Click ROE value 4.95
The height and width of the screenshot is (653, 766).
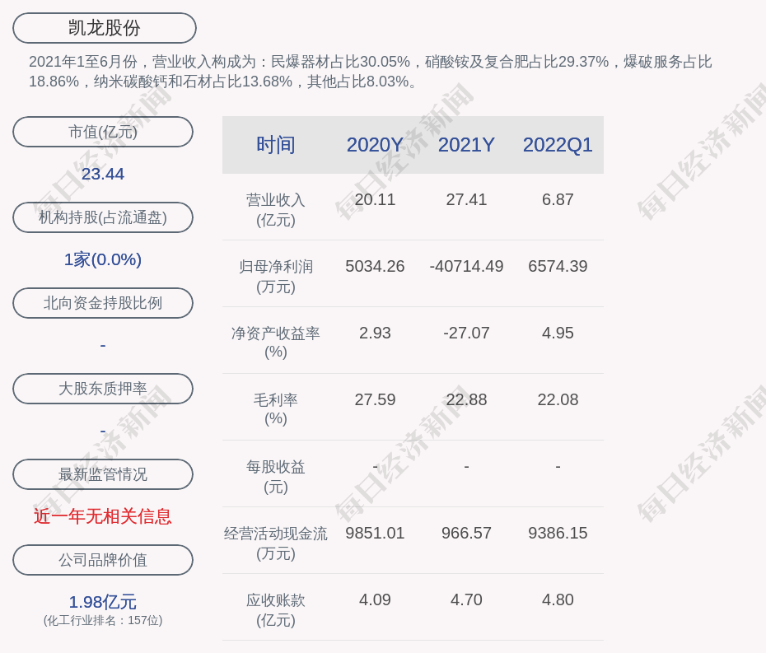click(x=558, y=333)
